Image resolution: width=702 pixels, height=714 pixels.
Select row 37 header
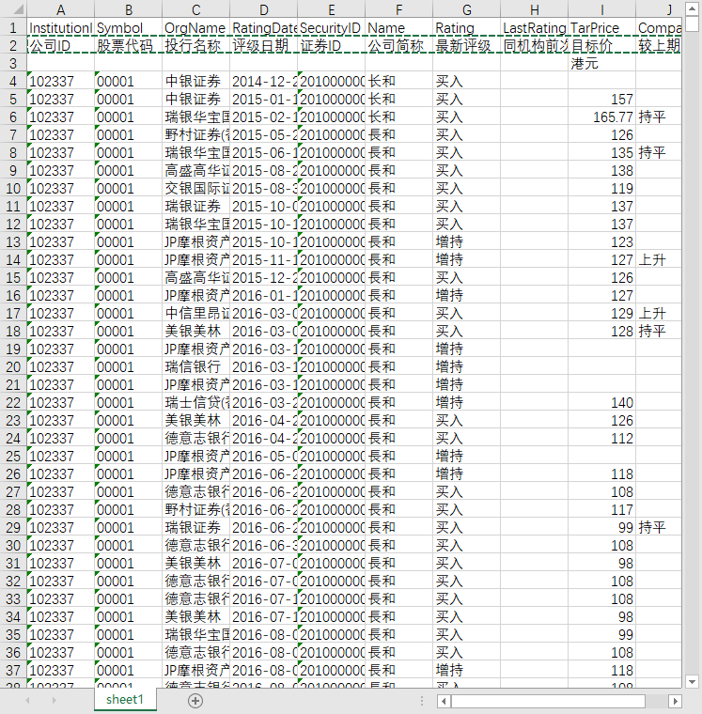(13, 670)
